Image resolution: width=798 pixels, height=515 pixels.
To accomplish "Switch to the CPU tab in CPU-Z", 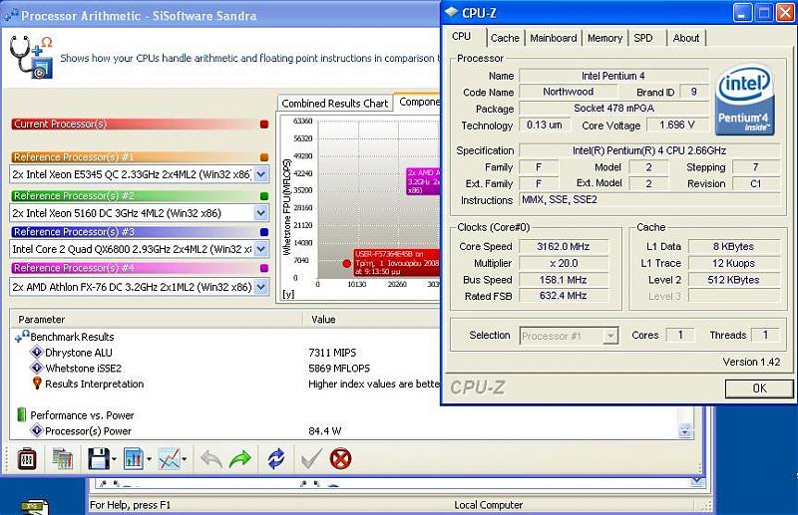I will (x=462, y=37).
